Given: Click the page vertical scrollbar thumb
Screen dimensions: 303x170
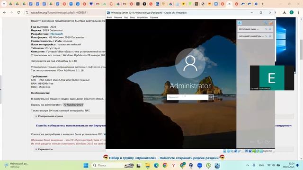Looking at the screenshot, I should [301, 50].
